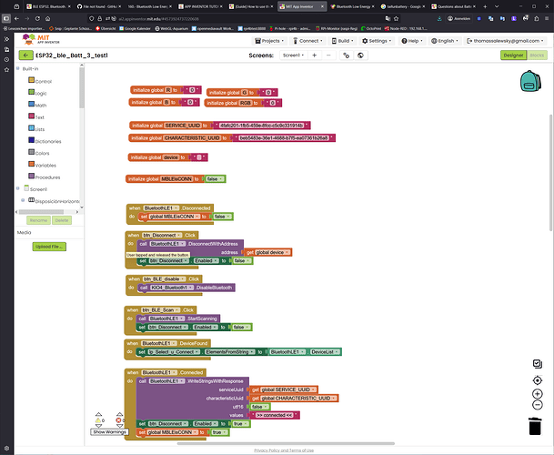Switch to the MIT App Inventor browser tab
The height and width of the screenshot is (455, 554).
(301, 6)
